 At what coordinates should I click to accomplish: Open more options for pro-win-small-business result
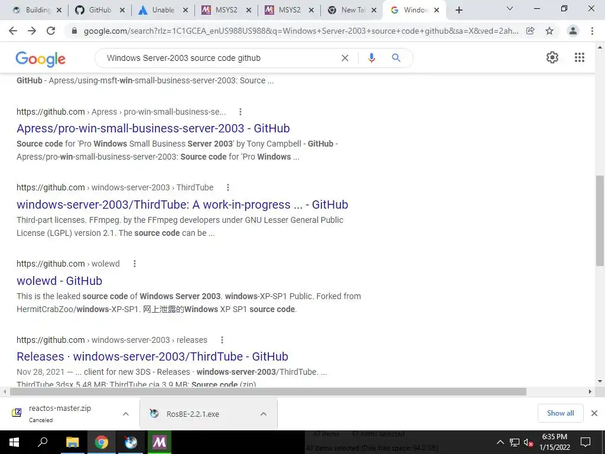coord(240,112)
